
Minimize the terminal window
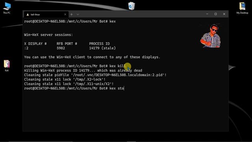click(x=207, y=14)
